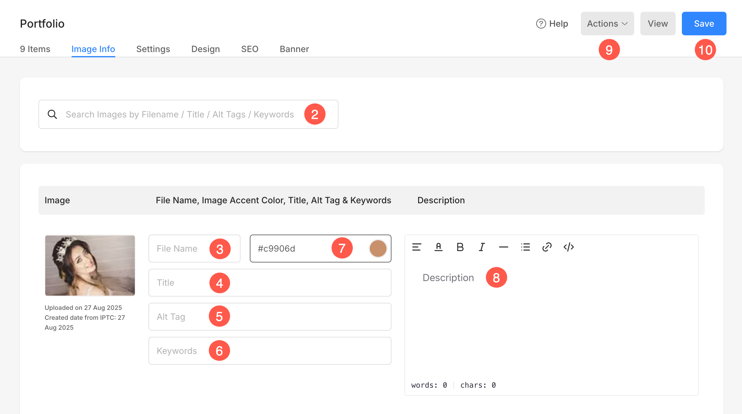The width and height of the screenshot is (742, 414).
Task: Open the Help link
Action: click(552, 24)
